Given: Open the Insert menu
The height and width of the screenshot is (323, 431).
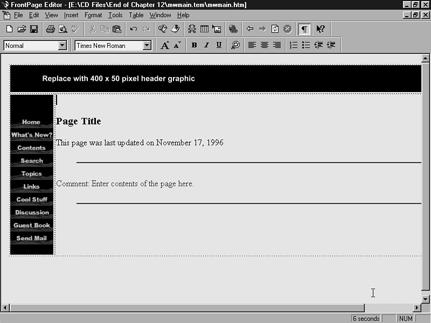Looking at the screenshot, I should pyautogui.click(x=71, y=15).
